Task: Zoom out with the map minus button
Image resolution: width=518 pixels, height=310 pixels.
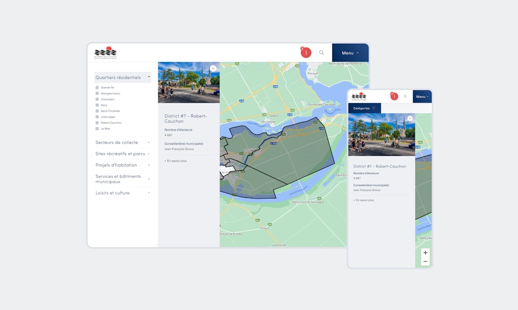Action: 425,261
